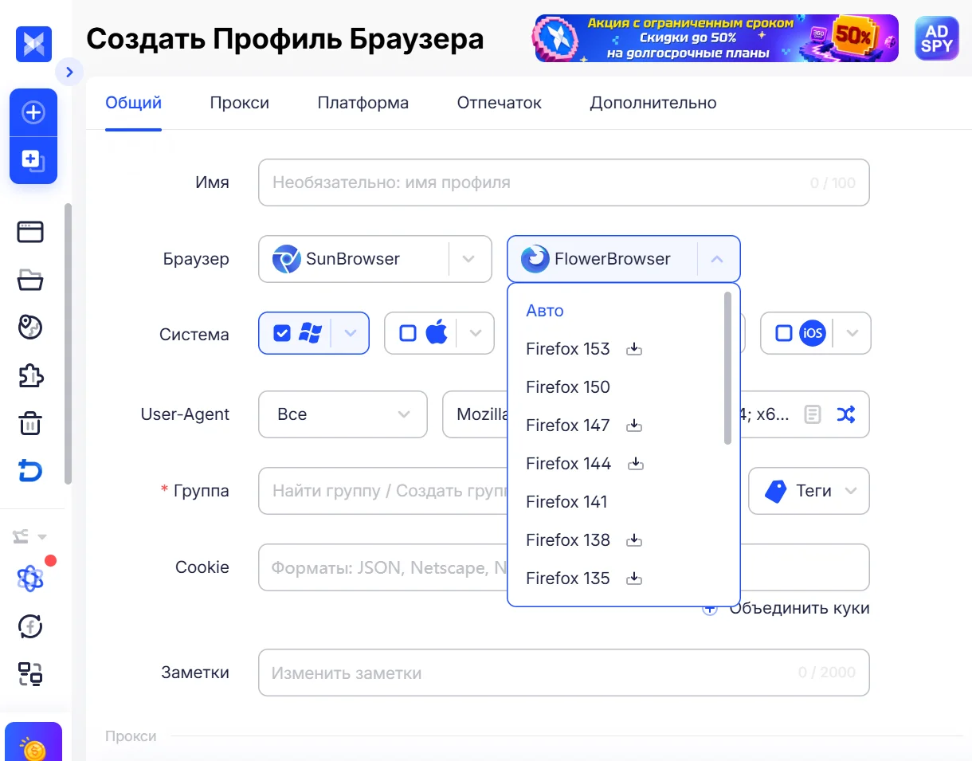Switch to the Платформа tab
Image resolution: width=972 pixels, height=761 pixels.
363,103
